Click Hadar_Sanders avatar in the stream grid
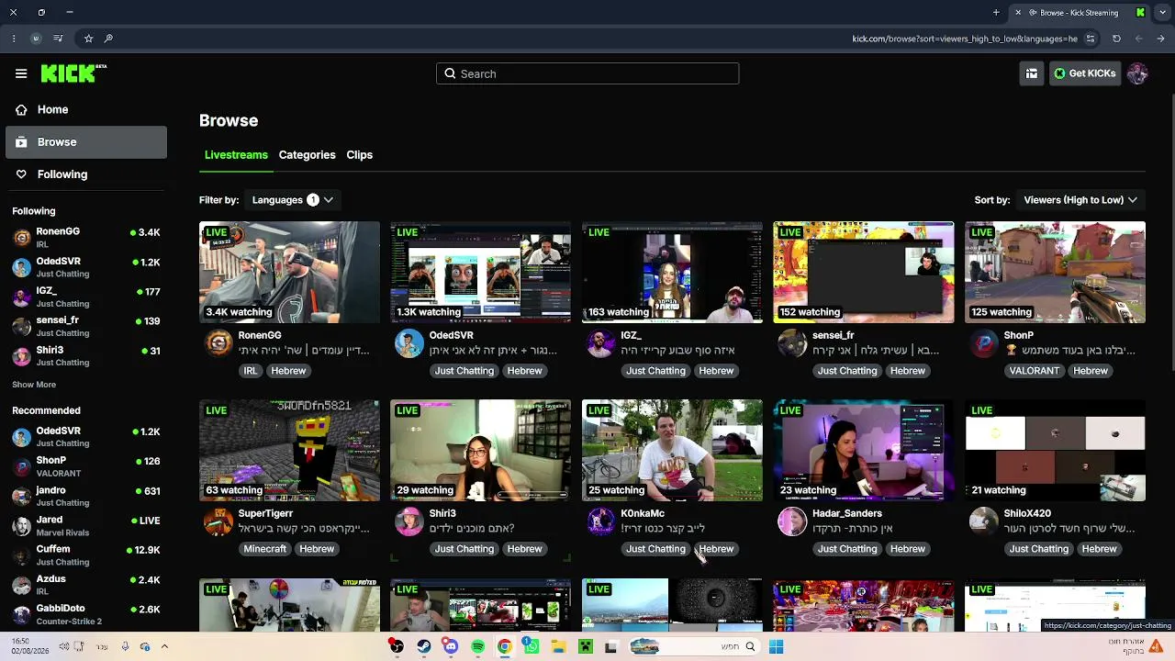The width and height of the screenshot is (1175, 661). point(792,521)
